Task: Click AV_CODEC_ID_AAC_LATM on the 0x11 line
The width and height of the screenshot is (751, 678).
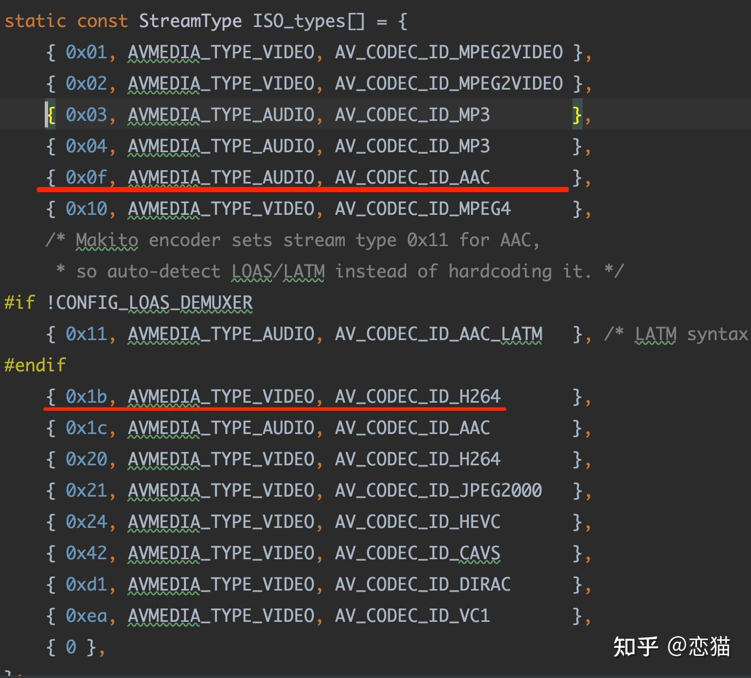Action: tap(439, 334)
